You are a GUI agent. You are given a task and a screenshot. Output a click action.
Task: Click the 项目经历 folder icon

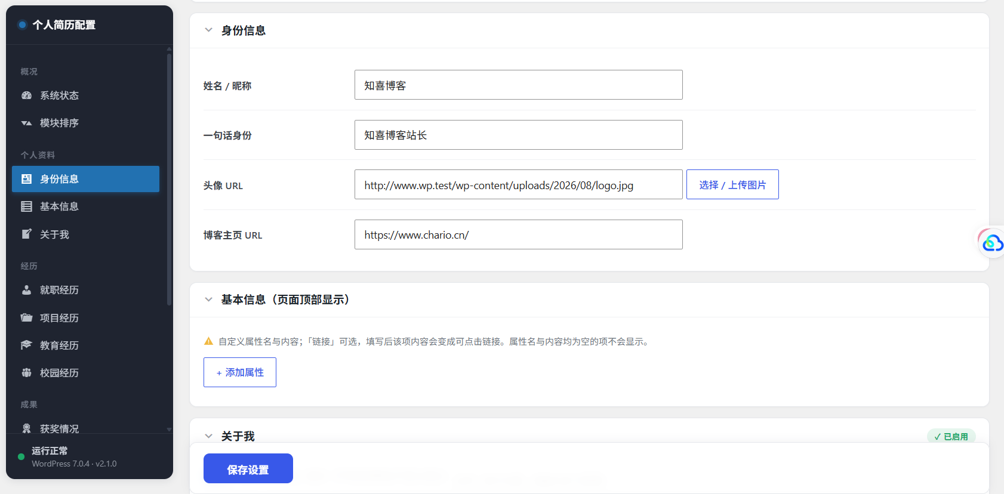pos(26,317)
